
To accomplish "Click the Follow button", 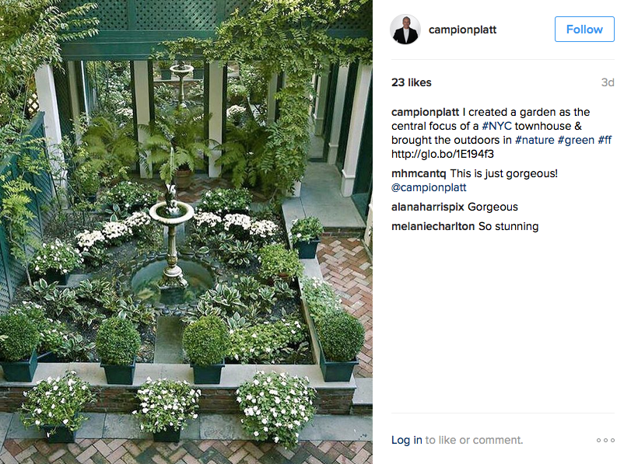I will coord(584,29).
